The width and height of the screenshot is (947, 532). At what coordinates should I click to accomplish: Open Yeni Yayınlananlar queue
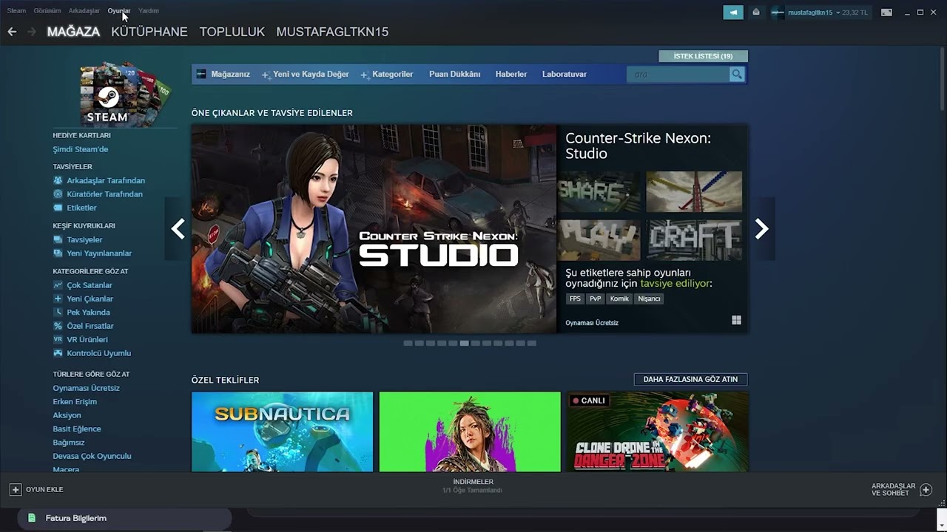pos(99,253)
